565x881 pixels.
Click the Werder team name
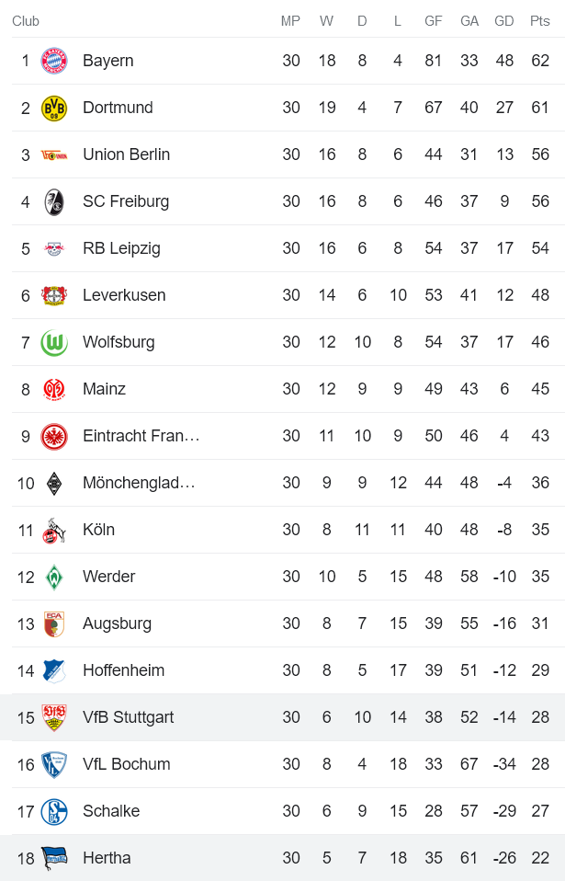point(108,576)
